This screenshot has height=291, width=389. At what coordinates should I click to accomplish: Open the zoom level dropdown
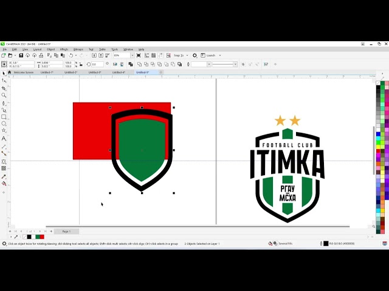(x=133, y=55)
